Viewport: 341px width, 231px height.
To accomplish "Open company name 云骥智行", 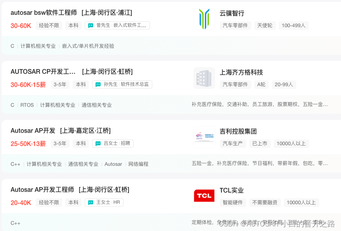I will (x=232, y=13).
